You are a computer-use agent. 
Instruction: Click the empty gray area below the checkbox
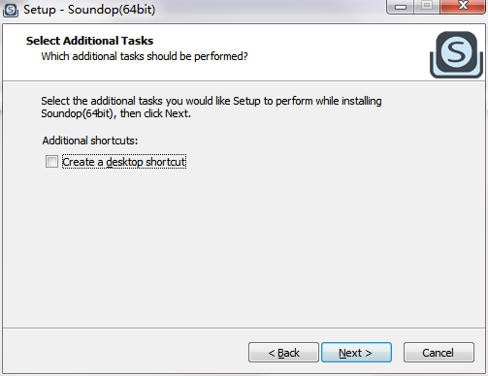[243, 245]
